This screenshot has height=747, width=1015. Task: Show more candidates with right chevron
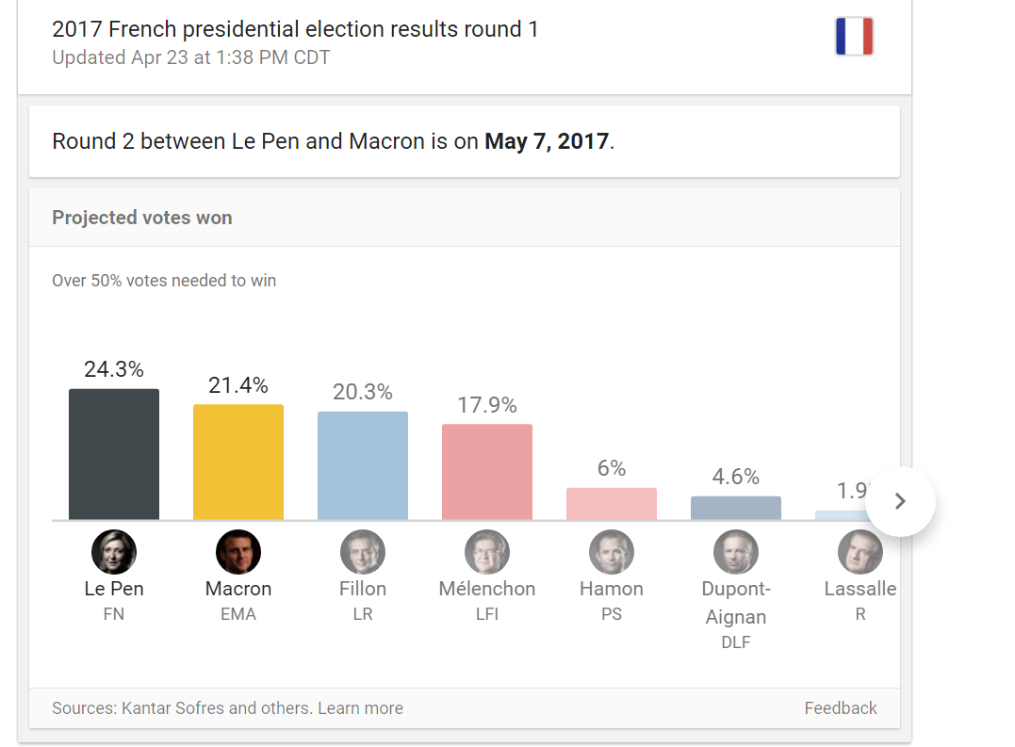(x=900, y=501)
